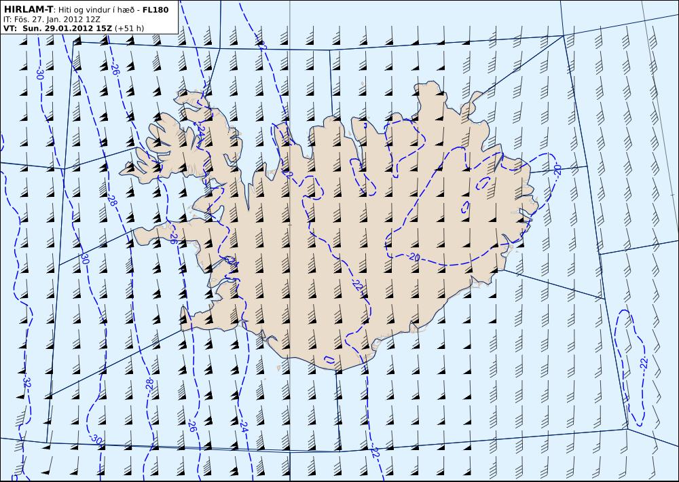Click the -20 label inland over southeast Iceland
Viewport: 679px width, 482px height.
[414, 258]
